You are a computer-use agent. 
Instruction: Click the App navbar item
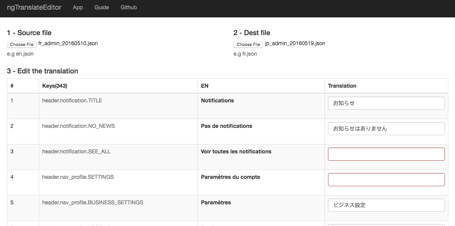click(77, 7)
